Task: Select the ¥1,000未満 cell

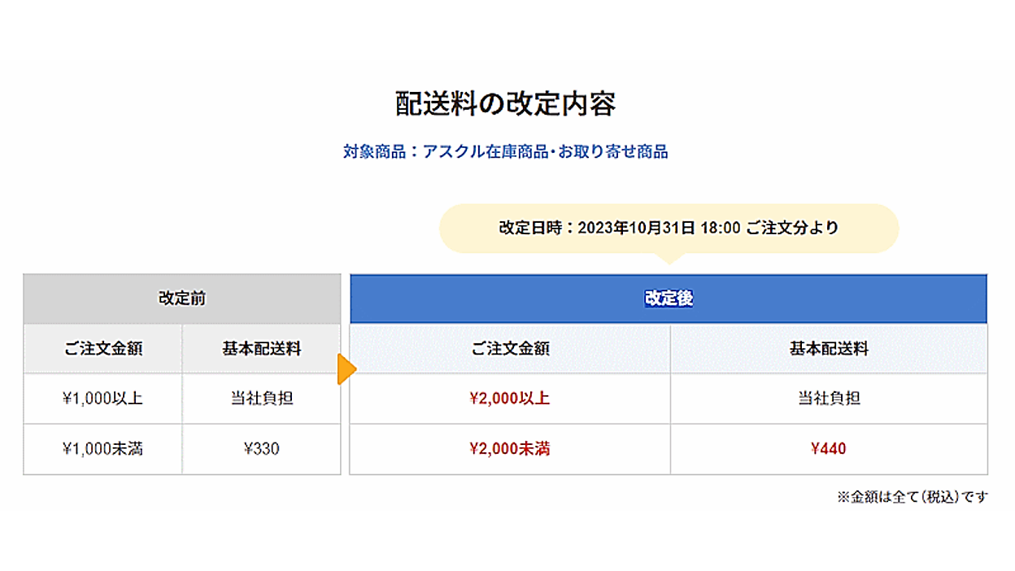Action: point(103,449)
